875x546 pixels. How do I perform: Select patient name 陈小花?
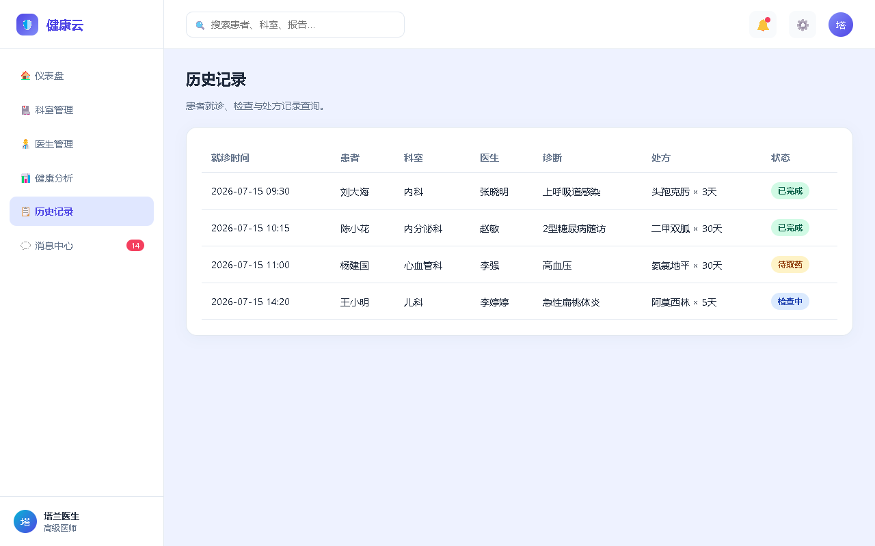[355, 229]
